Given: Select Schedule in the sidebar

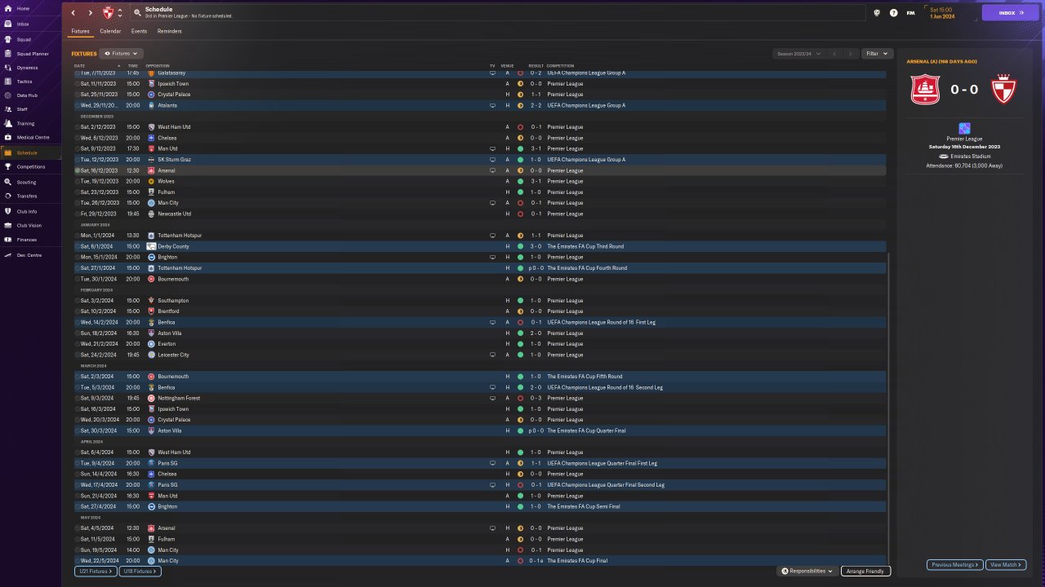Looking at the screenshot, I should pyautogui.click(x=30, y=152).
